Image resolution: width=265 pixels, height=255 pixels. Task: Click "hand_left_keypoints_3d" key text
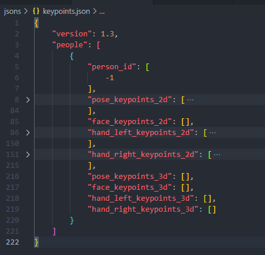tap(141, 198)
